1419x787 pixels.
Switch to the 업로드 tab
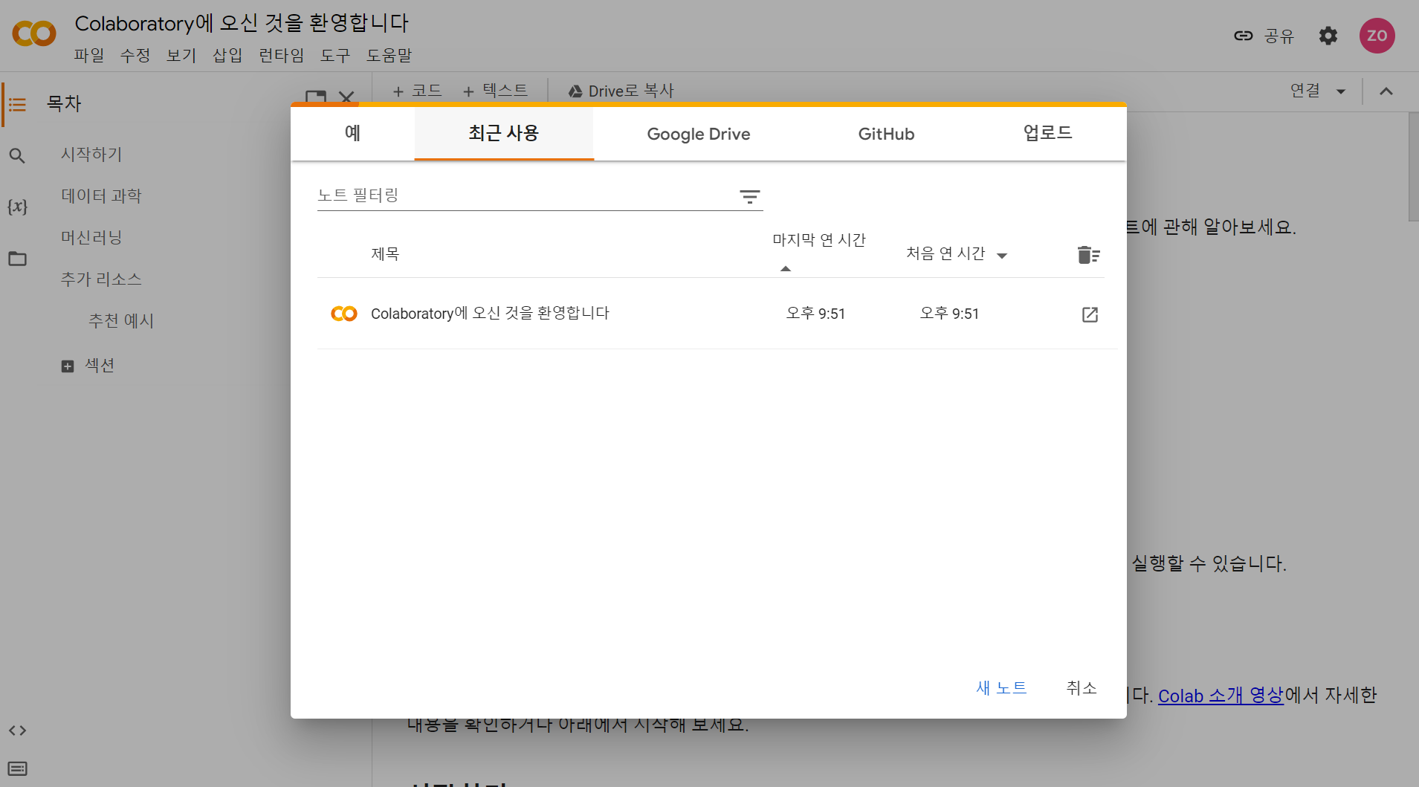(1047, 134)
